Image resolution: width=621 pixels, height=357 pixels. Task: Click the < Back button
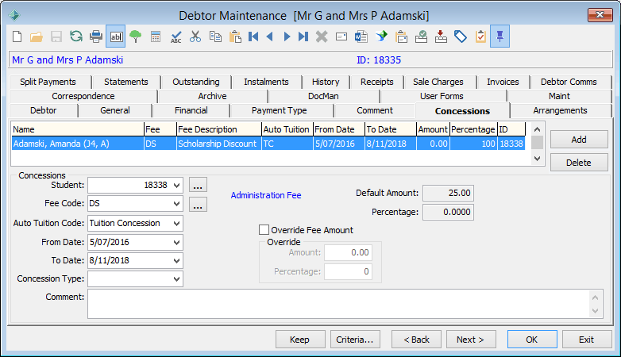[x=416, y=340]
